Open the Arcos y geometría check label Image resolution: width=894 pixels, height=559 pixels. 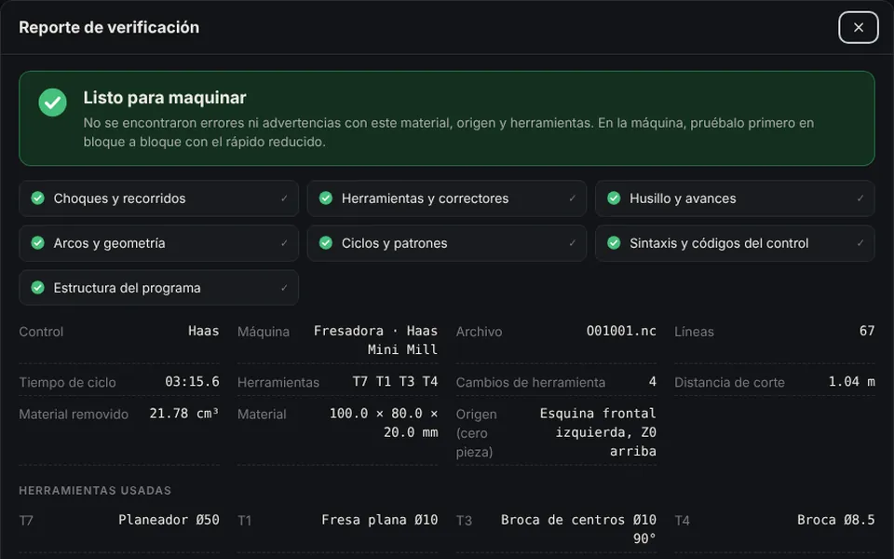click(110, 243)
